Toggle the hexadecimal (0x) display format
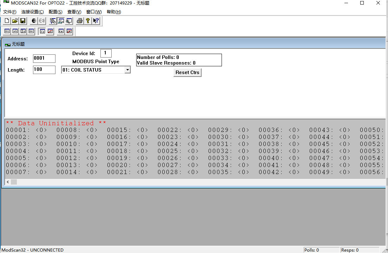Screen dimensions: 388x253 (x=31, y=31)
